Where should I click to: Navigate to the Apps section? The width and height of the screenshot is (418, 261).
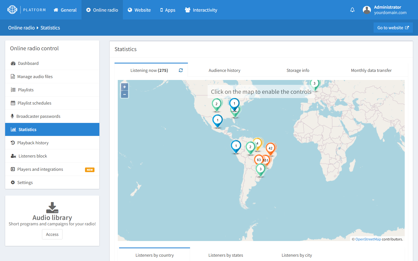pyautogui.click(x=168, y=10)
